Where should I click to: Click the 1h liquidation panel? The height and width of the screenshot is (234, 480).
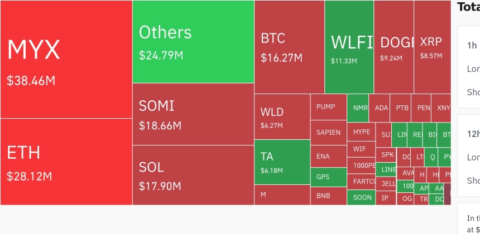click(x=469, y=67)
